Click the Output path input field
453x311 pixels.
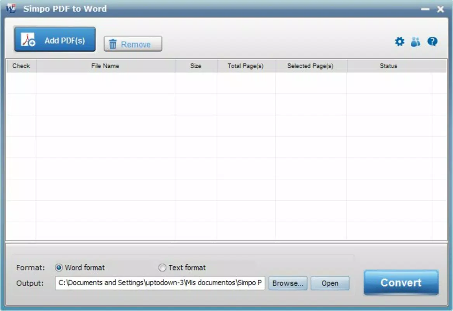tap(160, 283)
